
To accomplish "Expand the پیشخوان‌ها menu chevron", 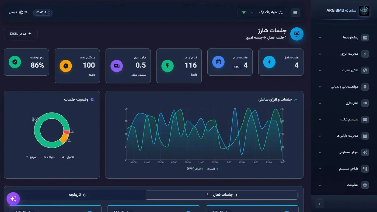I will [x=320, y=38].
